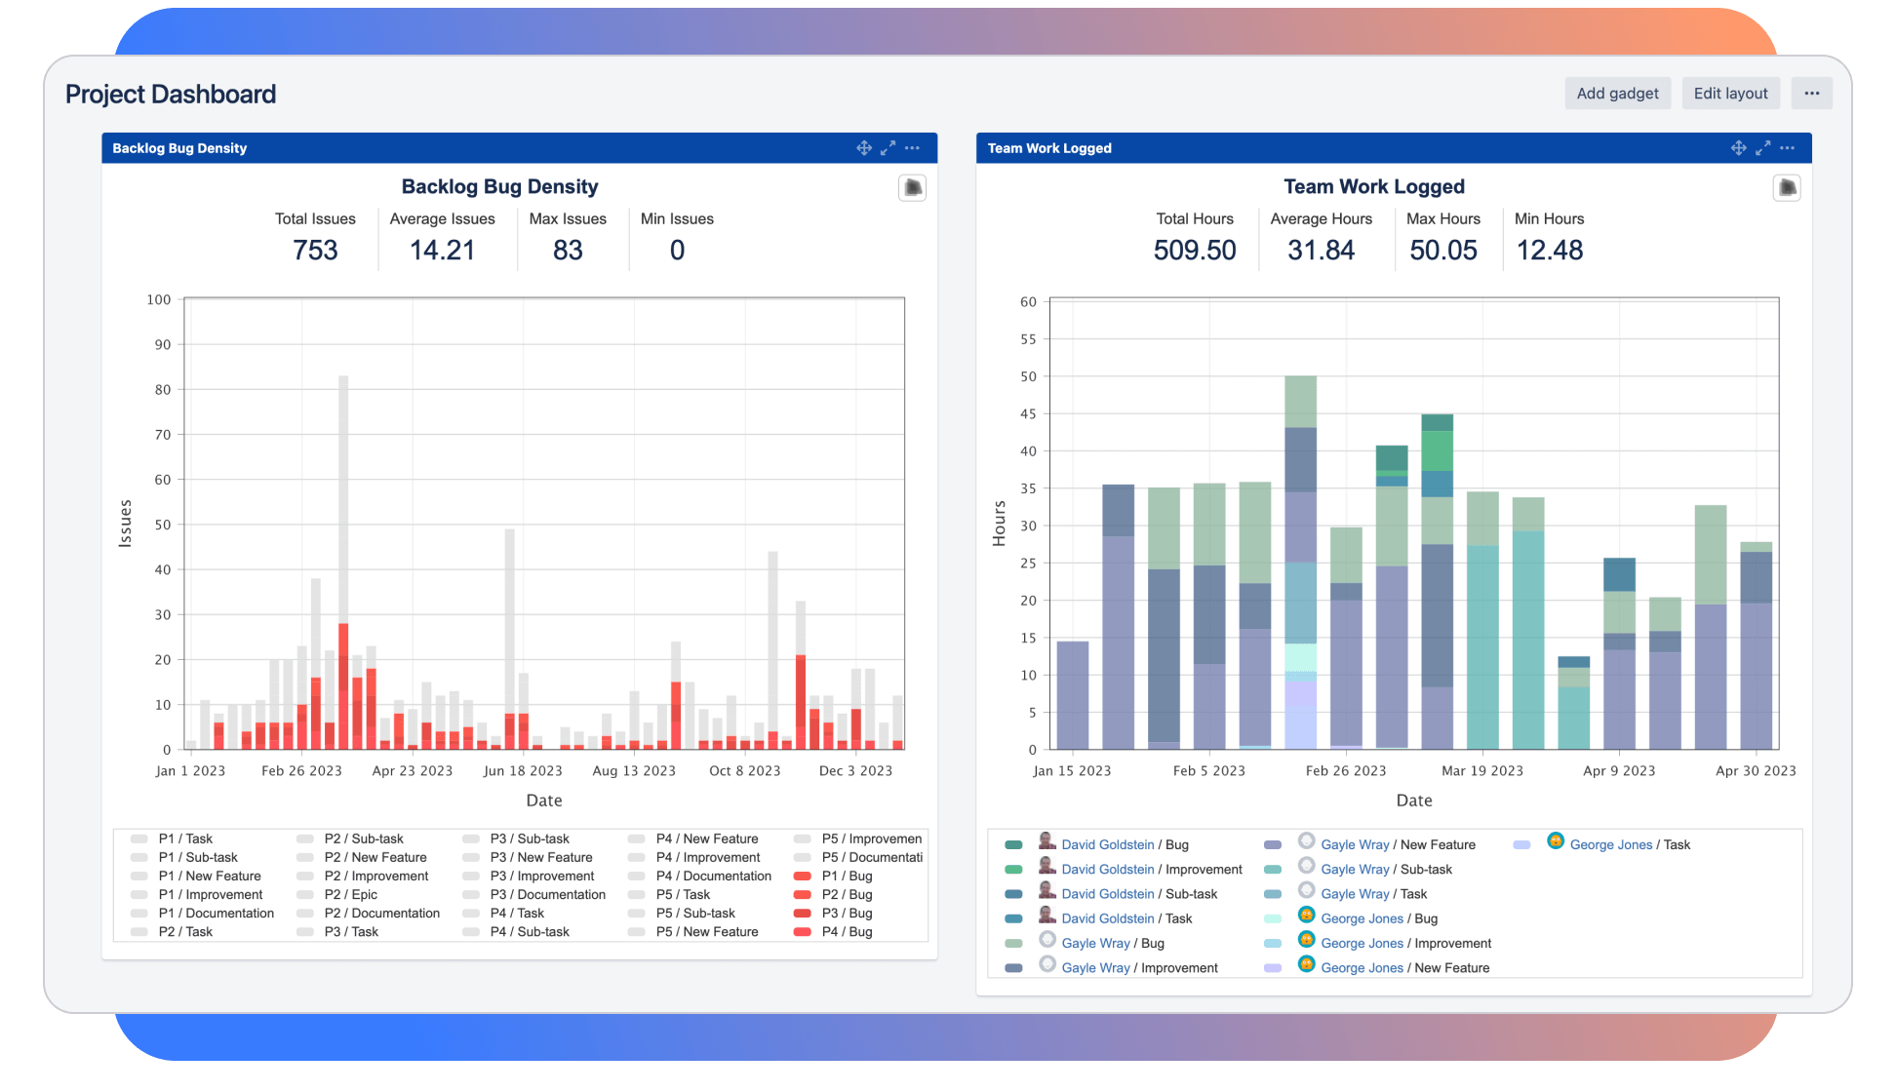The width and height of the screenshot is (1896, 1092).
Task: Click the Max Issues value 83
Action: [568, 251]
